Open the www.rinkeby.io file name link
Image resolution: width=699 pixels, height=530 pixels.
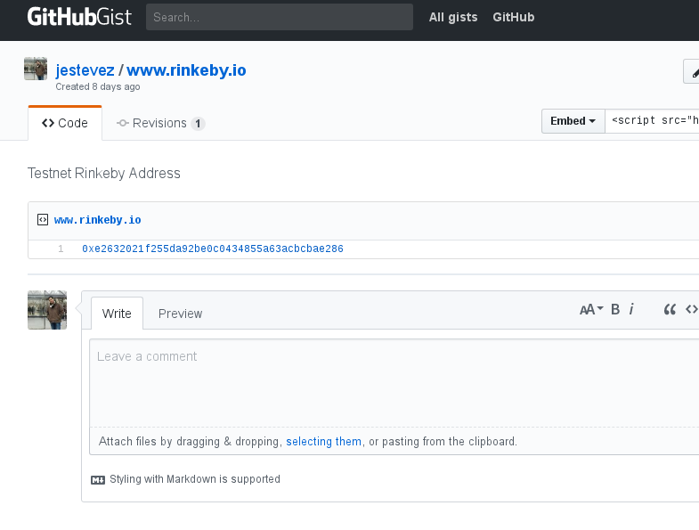pyautogui.click(x=98, y=220)
